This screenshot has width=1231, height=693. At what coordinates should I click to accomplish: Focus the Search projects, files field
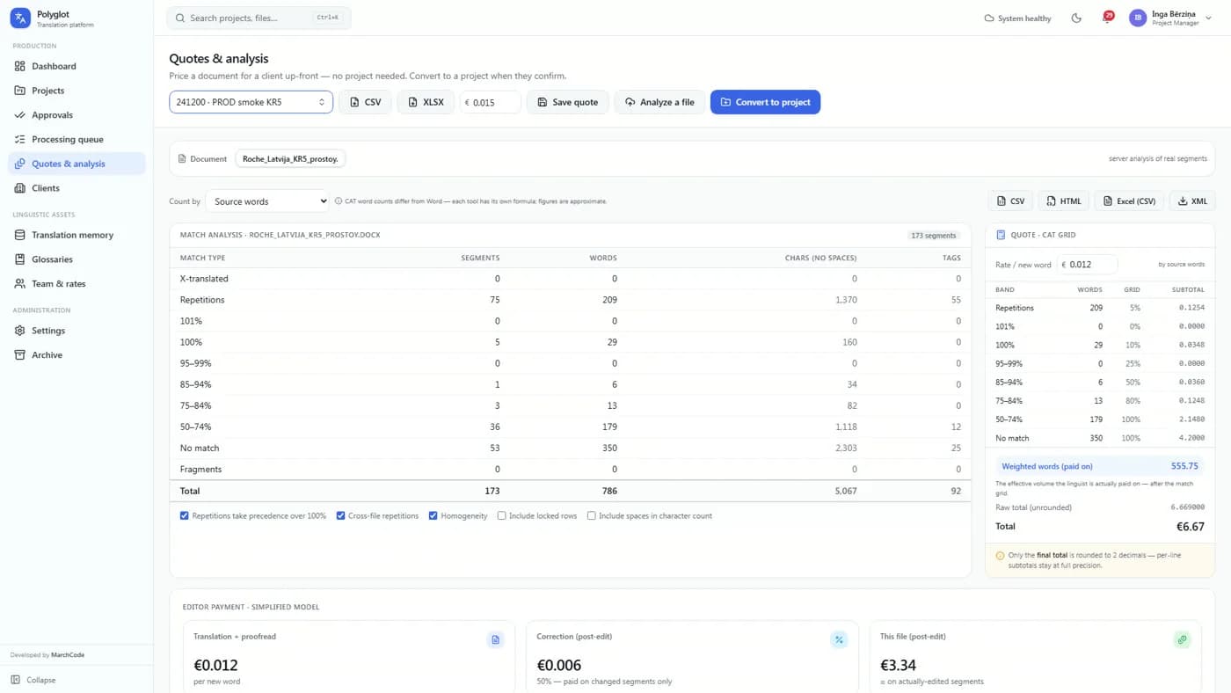point(259,18)
